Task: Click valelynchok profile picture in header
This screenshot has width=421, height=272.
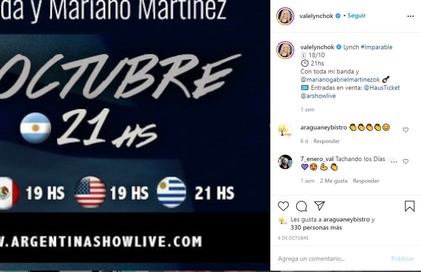Action: click(x=285, y=16)
